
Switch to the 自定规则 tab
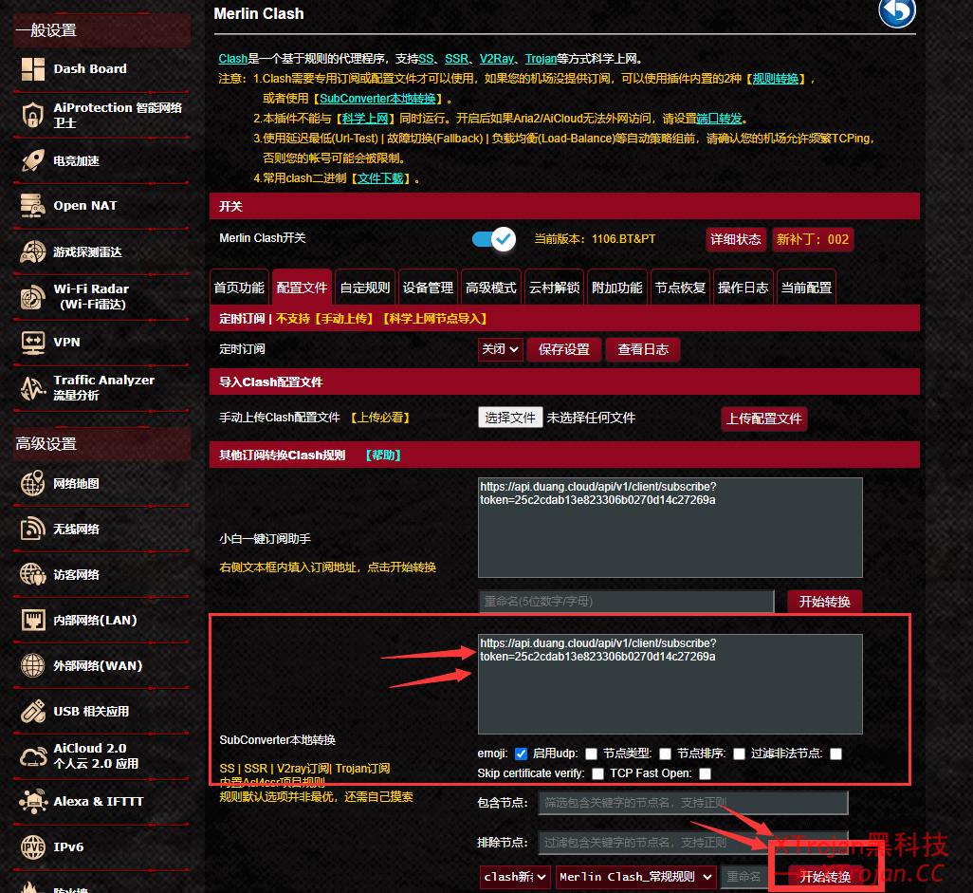tap(364, 288)
